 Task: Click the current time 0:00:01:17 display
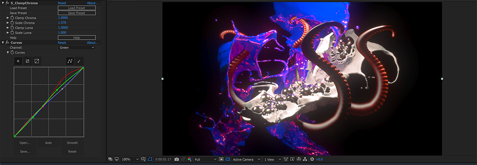click(163, 159)
